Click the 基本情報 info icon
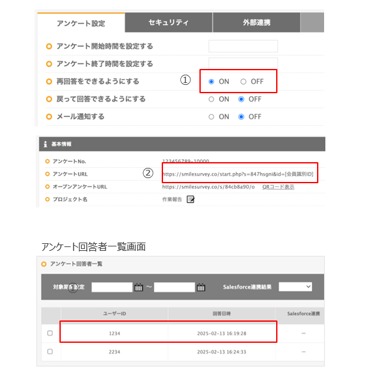The width and height of the screenshot is (365, 376). click(x=45, y=144)
